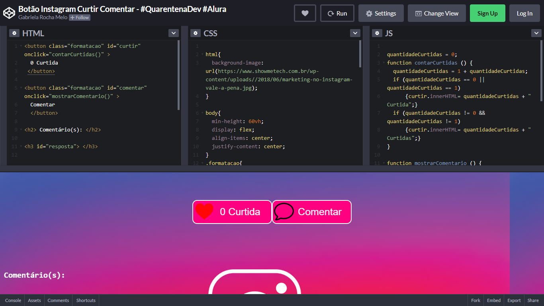Click the red heart icon in preview
544x306 pixels.
(x=205, y=212)
